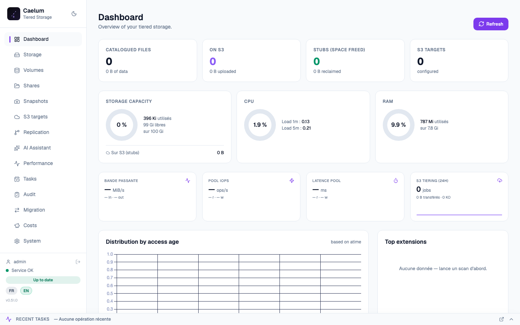Open Recent Tasks in a new window
The width and height of the screenshot is (520, 325).
[502, 319]
